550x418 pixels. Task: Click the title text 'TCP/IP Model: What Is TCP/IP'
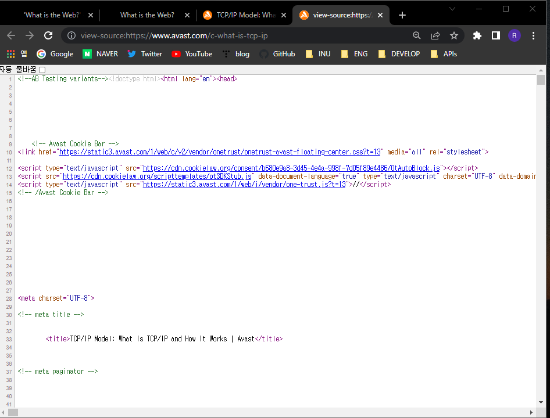[119, 339]
